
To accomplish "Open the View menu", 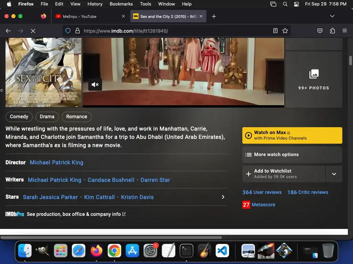I will coord(75,4).
